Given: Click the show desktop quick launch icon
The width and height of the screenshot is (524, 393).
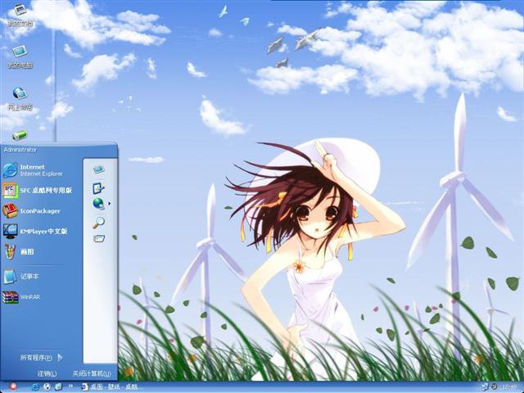Looking at the screenshot, I should pos(58,386).
